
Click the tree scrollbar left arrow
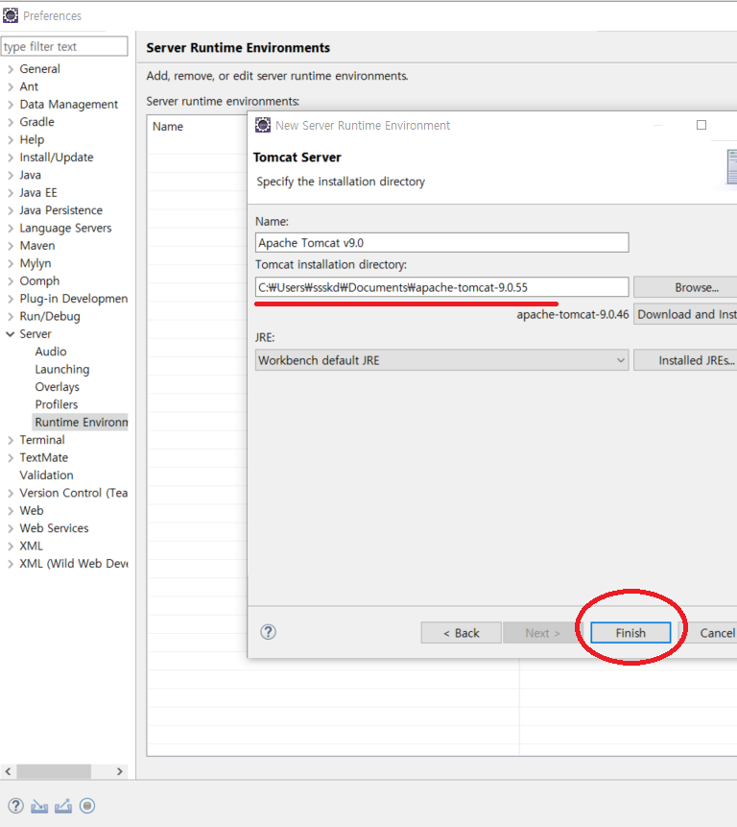coord(8,771)
